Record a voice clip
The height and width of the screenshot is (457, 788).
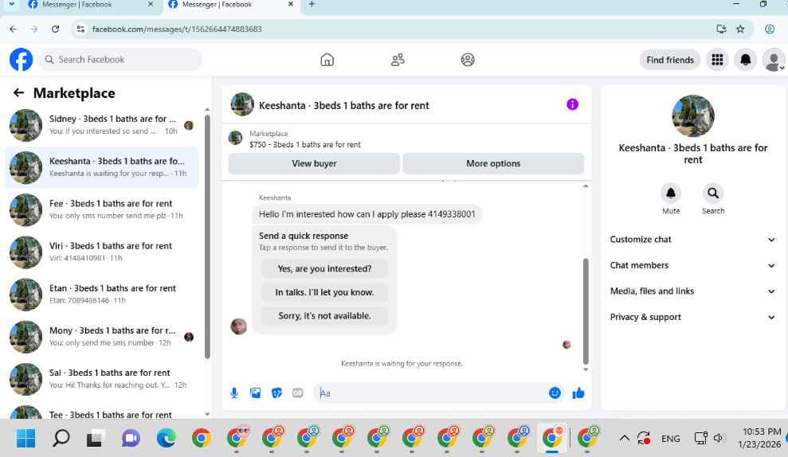[234, 393]
